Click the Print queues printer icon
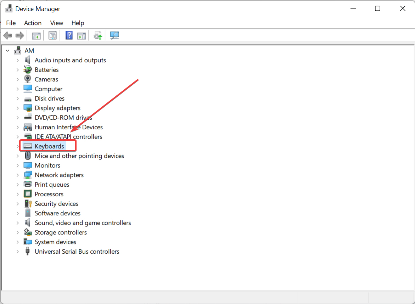The height and width of the screenshot is (304, 415). (28, 184)
